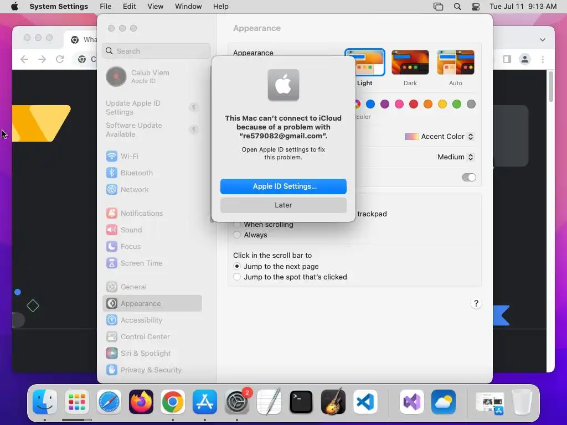The width and height of the screenshot is (567, 425).
Task: Select When scrolling radio option
Action: tap(237, 225)
